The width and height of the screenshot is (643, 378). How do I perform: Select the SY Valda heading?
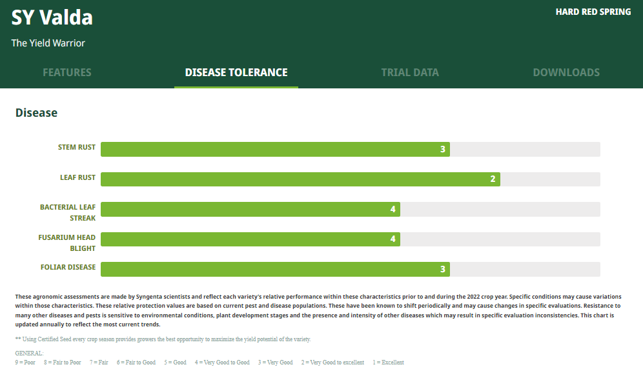(52, 17)
